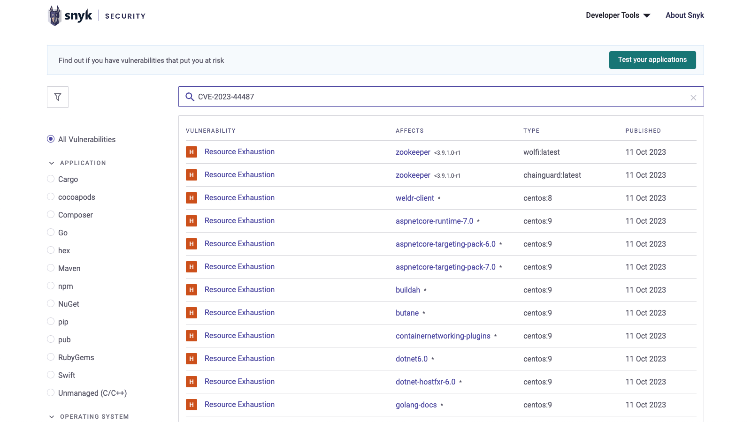
Task: Open the Developer Tools dropdown menu
Action: [618, 15]
